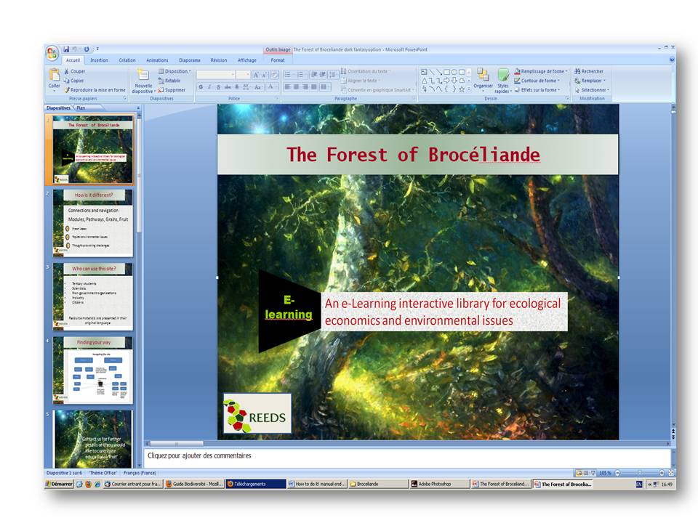Screen dimensions: 698x523
Task: Switch to the Animations tab
Action: tap(158, 60)
